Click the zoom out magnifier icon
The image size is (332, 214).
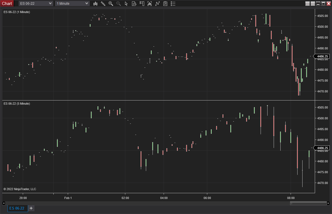click(x=119, y=4)
